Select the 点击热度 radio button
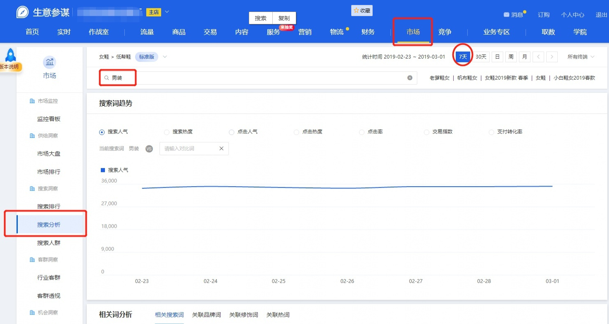 click(296, 132)
